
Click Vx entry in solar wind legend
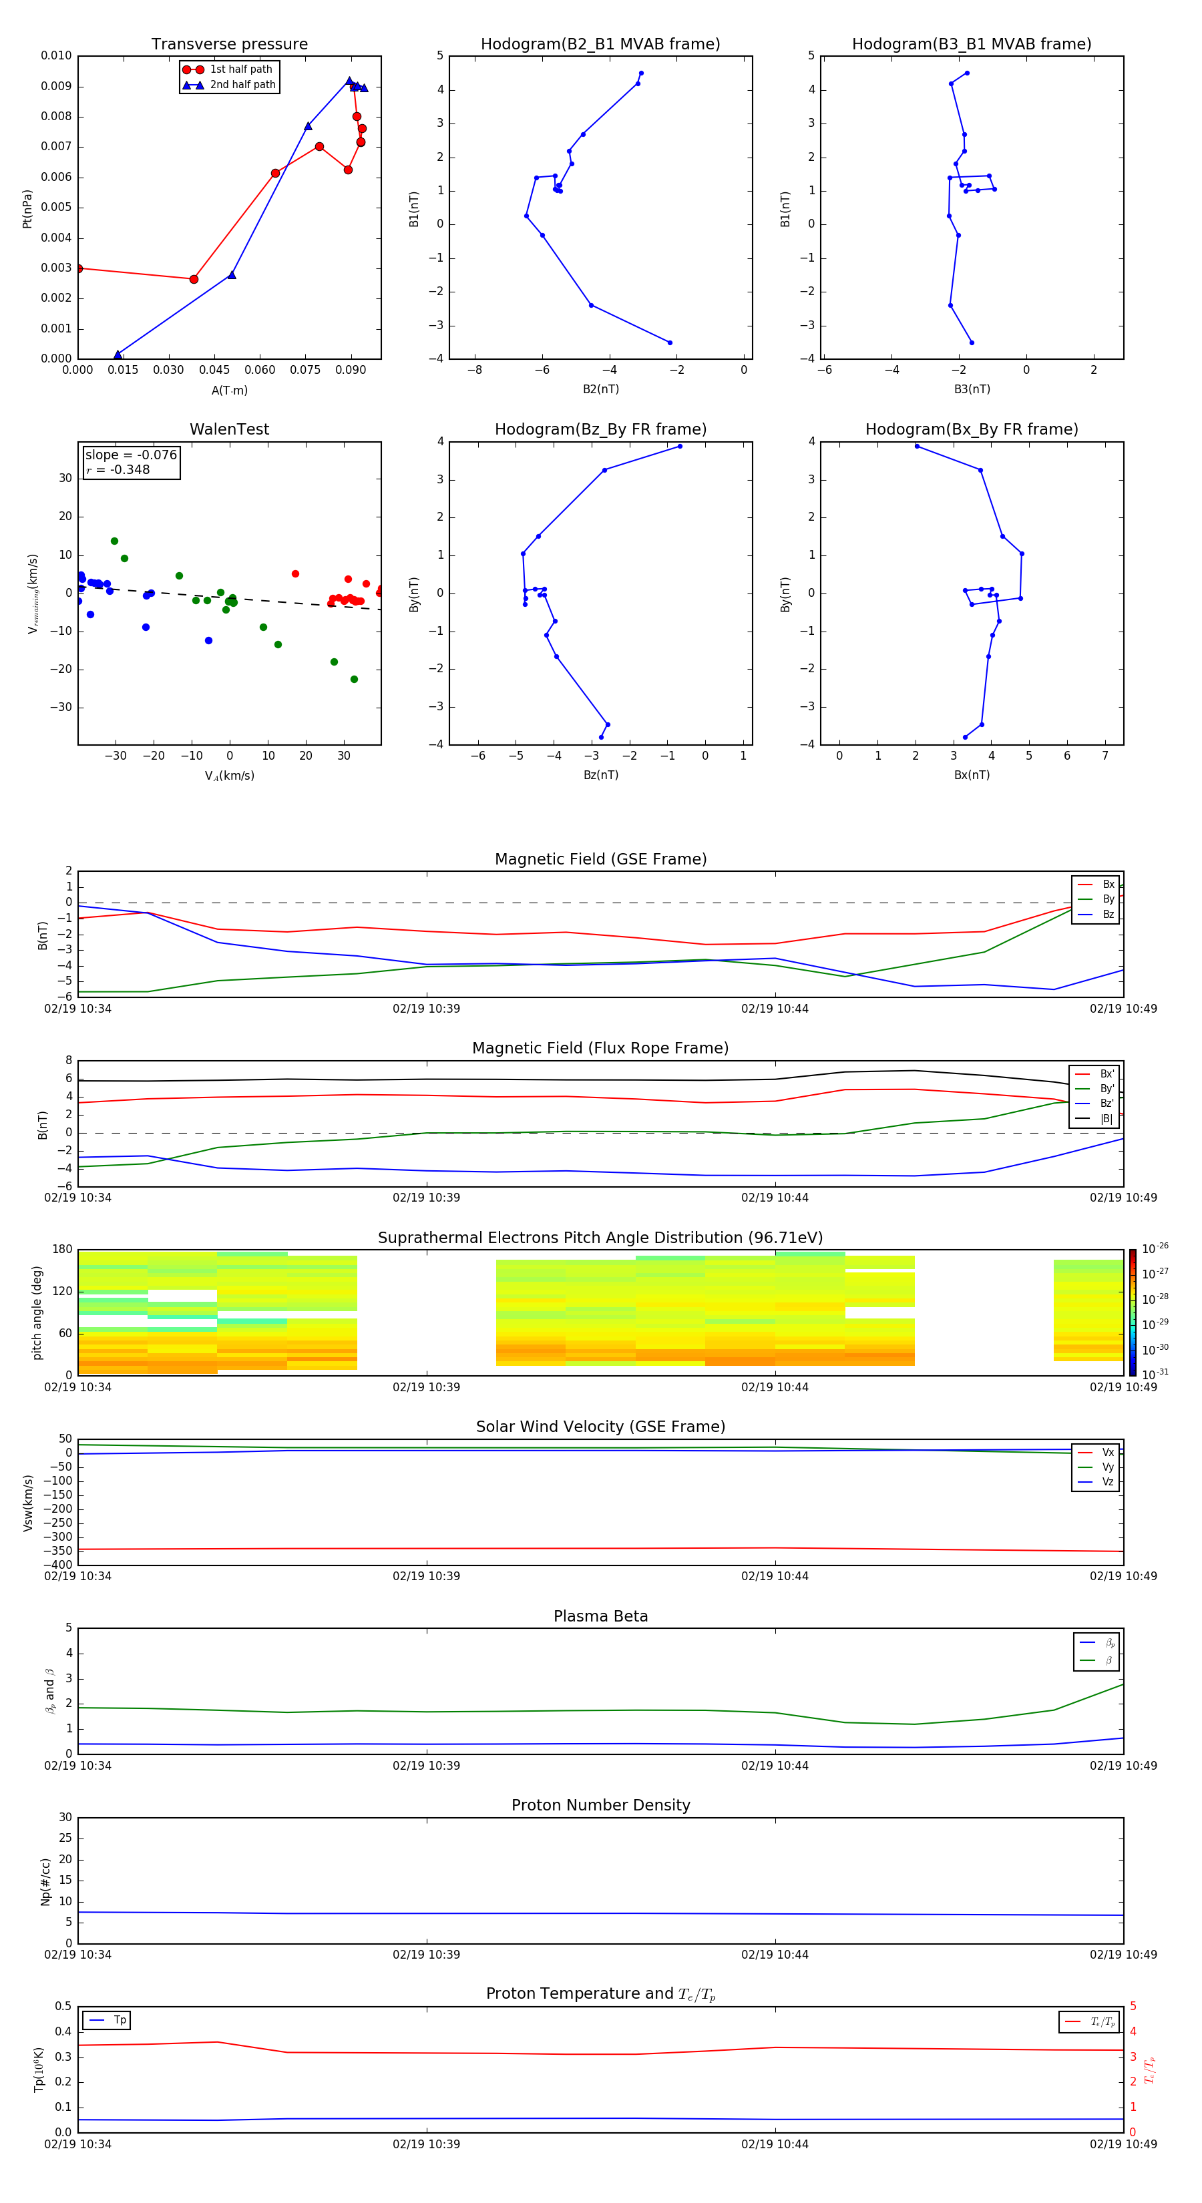pyautogui.click(x=1096, y=1452)
